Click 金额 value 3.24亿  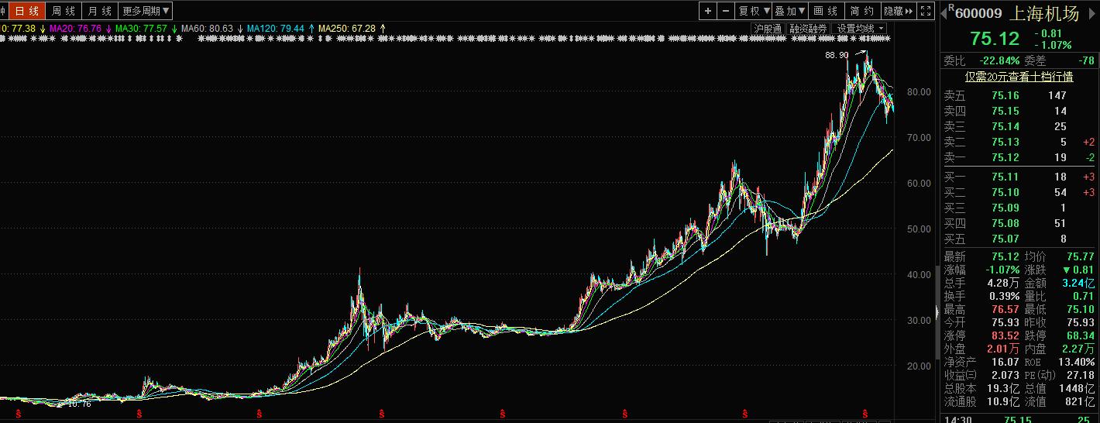click(1080, 283)
